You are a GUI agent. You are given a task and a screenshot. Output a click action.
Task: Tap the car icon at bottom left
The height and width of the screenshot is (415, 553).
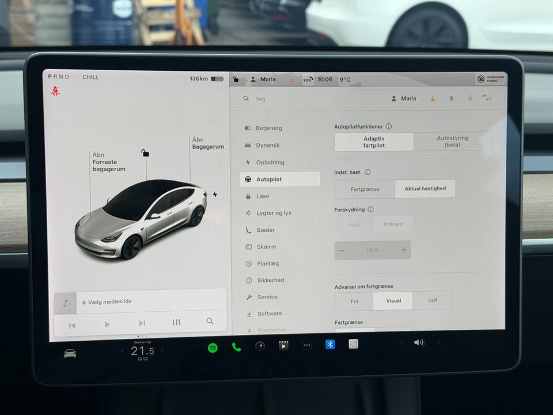tap(69, 353)
